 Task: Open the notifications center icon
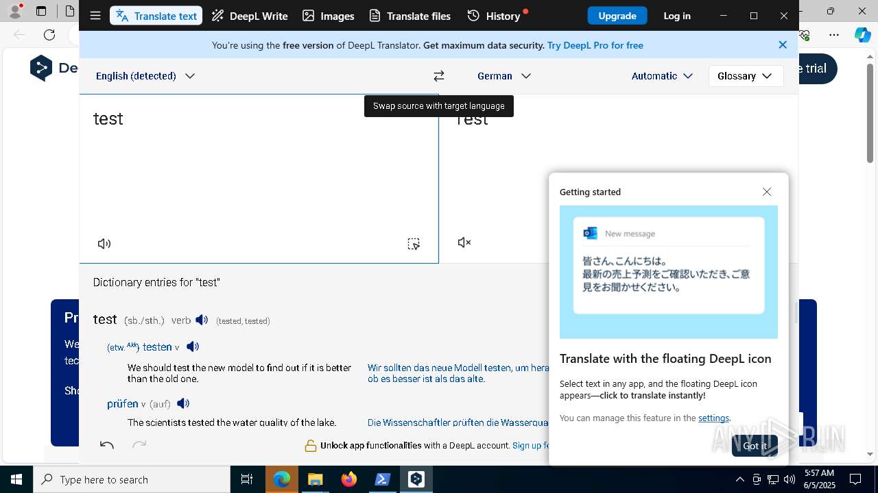coord(855,479)
